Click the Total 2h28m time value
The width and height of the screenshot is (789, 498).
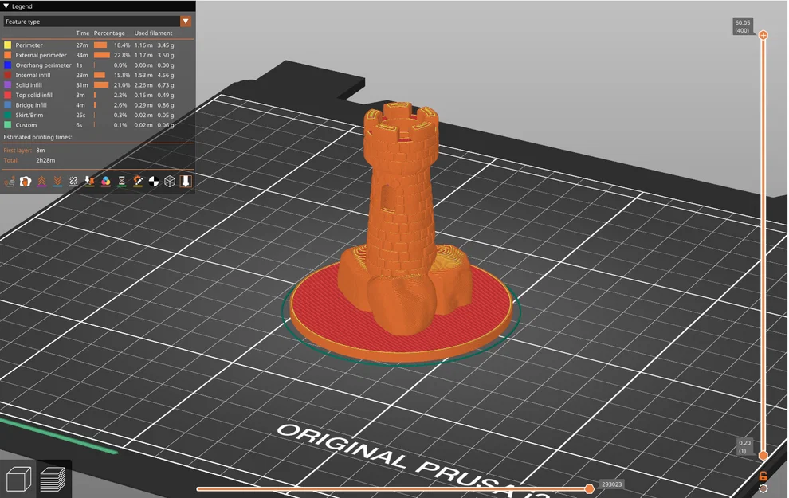pyautogui.click(x=45, y=160)
